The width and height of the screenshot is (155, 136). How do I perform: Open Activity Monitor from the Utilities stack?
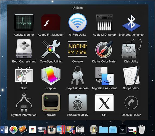[x=24, y=22]
